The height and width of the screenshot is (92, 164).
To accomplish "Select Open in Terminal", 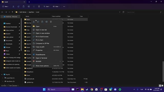I will click(47, 58).
